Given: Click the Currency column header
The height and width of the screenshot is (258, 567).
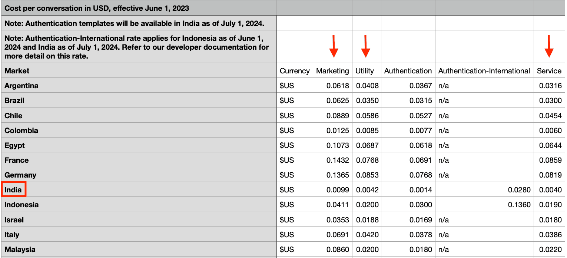Looking at the screenshot, I should 295,71.
